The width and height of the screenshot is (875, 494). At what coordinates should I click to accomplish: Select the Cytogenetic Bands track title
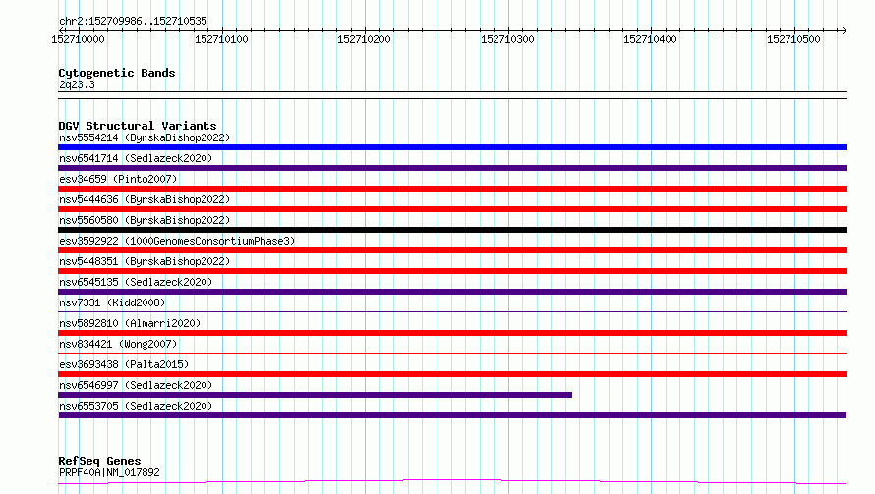[117, 73]
